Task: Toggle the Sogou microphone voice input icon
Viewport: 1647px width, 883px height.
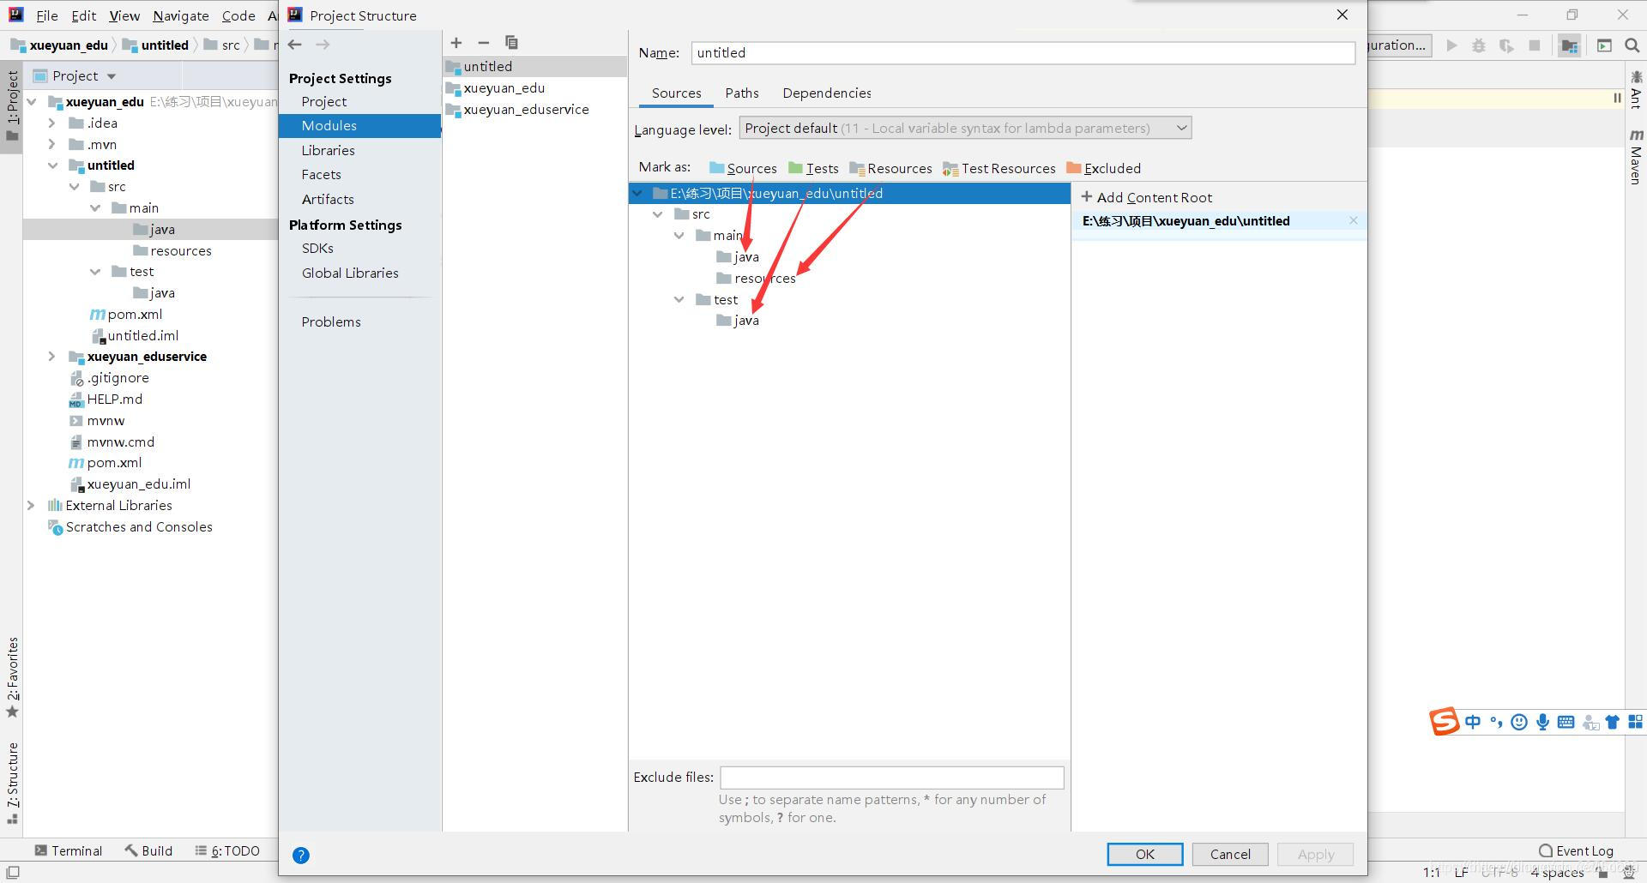Action: click(x=1542, y=723)
